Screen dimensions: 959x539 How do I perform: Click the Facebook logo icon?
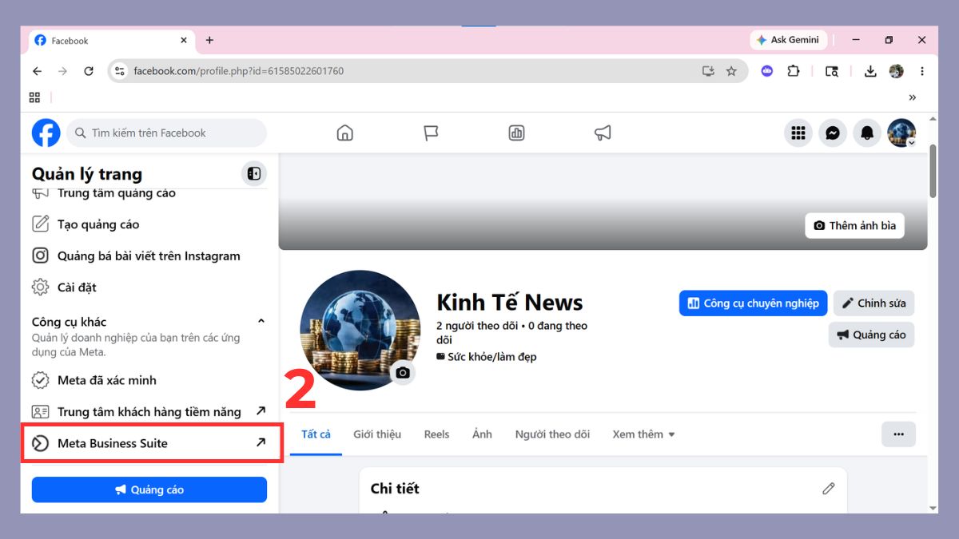pos(46,133)
